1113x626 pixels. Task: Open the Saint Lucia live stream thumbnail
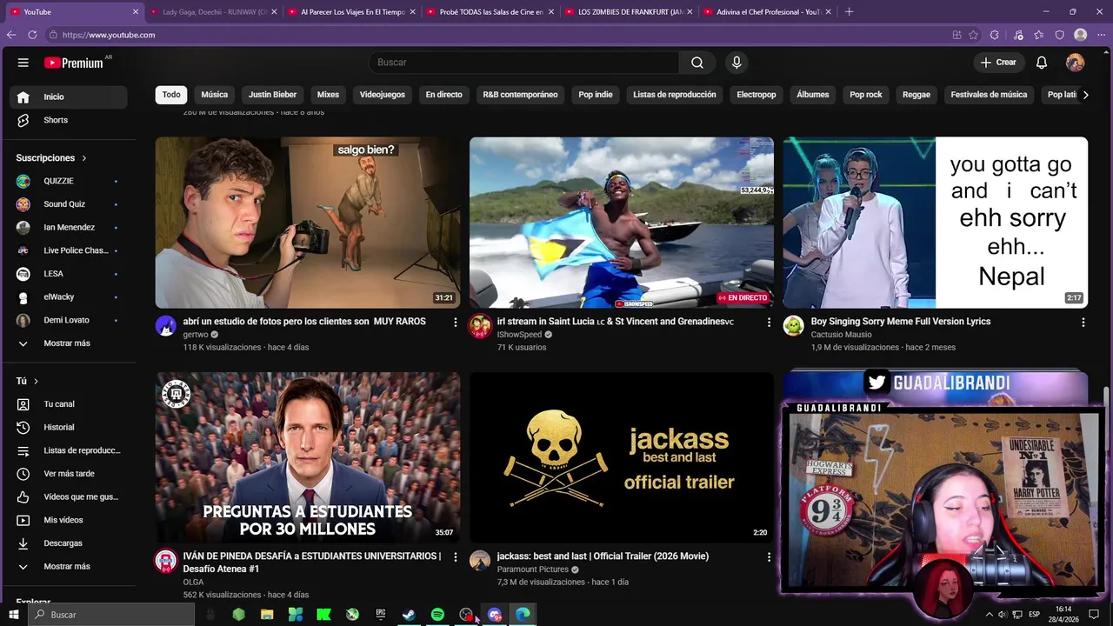pyautogui.click(x=622, y=223)
